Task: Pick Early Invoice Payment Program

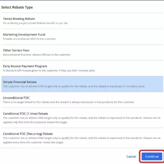Action: 25,66
